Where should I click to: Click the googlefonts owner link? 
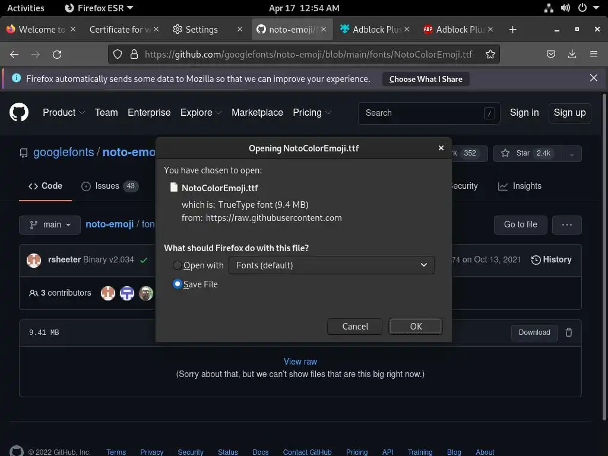(x=64, y=152)
